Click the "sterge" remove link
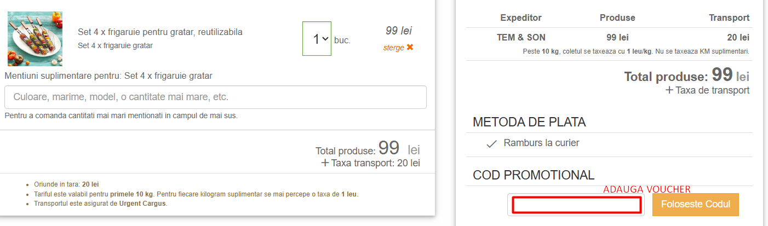Screen dimensions: 768x226 [393, 48]
